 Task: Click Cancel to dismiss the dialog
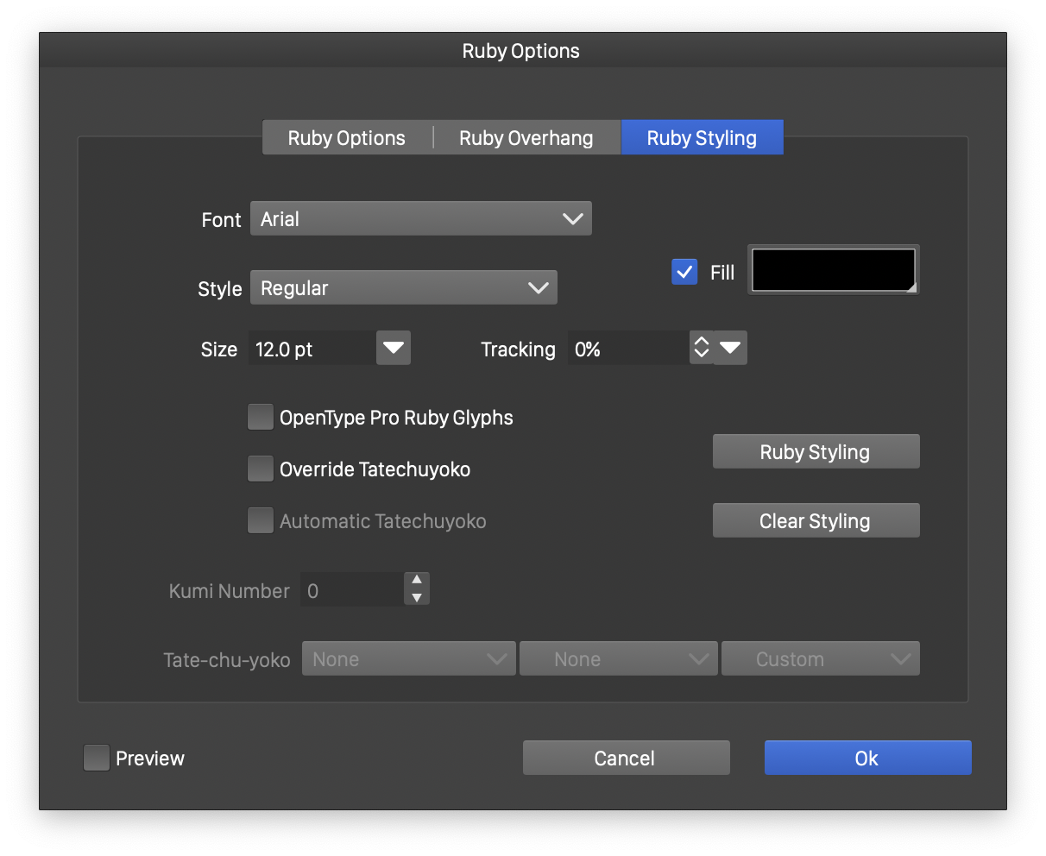tap(626, 758)
